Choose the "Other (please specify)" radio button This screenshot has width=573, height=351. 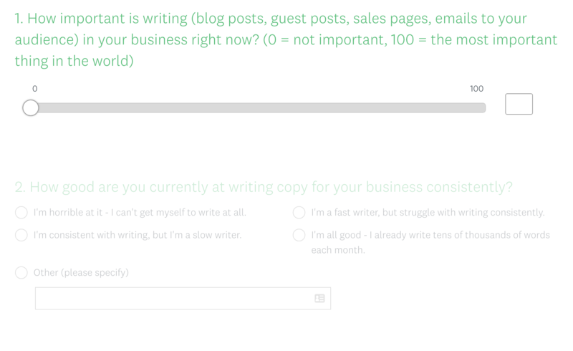click(x=21, y=272)
